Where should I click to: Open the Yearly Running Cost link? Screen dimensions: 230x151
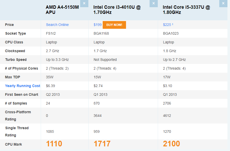click(23, 86)
